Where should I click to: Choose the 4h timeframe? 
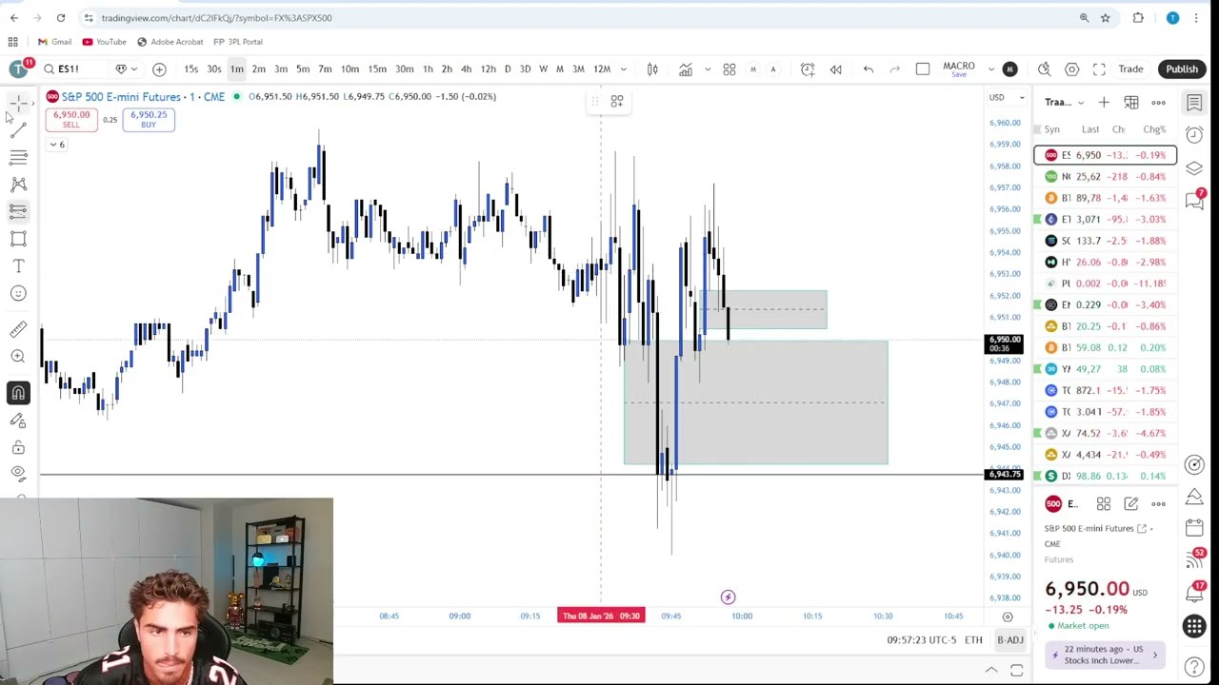(466, 68)
